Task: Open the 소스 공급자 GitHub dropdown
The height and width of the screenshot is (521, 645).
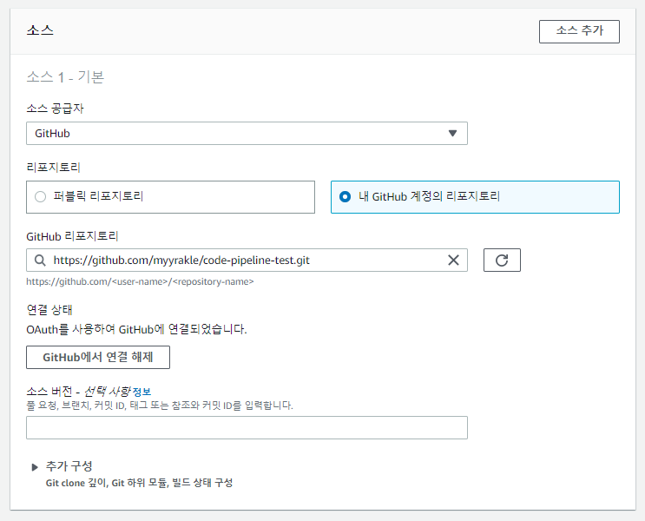Action: point(247,134)
